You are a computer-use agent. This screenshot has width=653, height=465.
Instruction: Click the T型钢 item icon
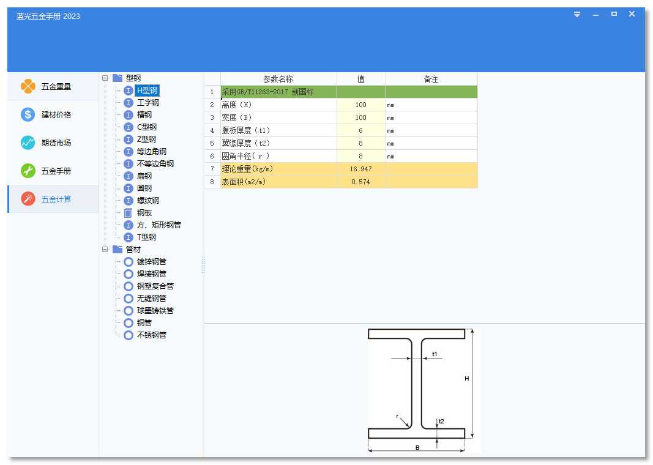pos(129,237)
